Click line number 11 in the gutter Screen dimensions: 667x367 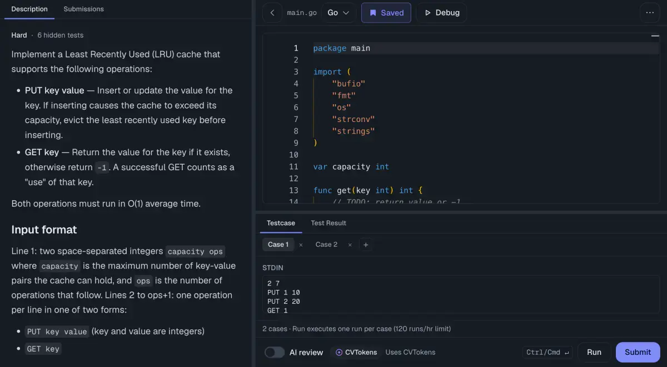tap(293, 167)
